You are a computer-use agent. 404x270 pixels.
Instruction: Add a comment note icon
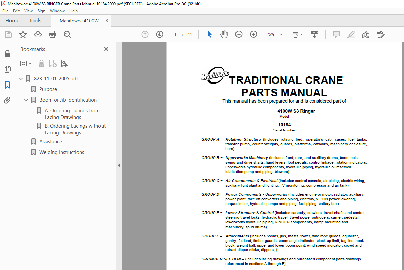[336, 34]
